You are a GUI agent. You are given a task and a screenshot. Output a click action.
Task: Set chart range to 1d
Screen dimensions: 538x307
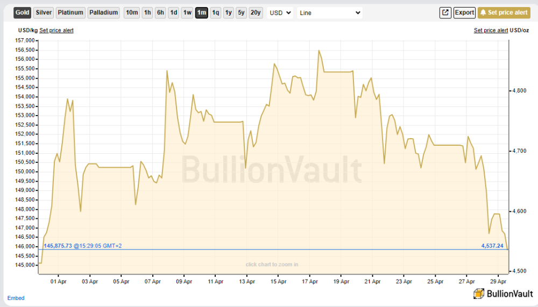click(174, 13)
